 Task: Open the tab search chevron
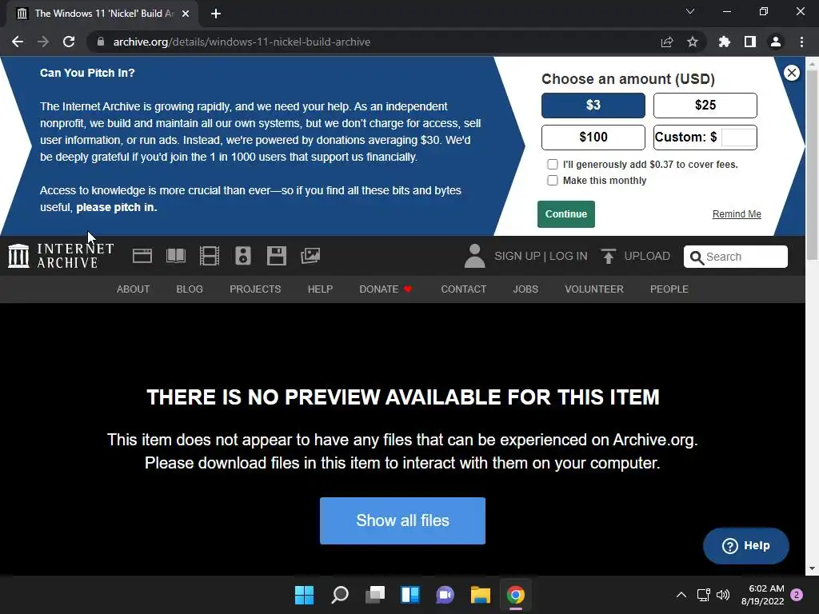click(x=690, y=11)
